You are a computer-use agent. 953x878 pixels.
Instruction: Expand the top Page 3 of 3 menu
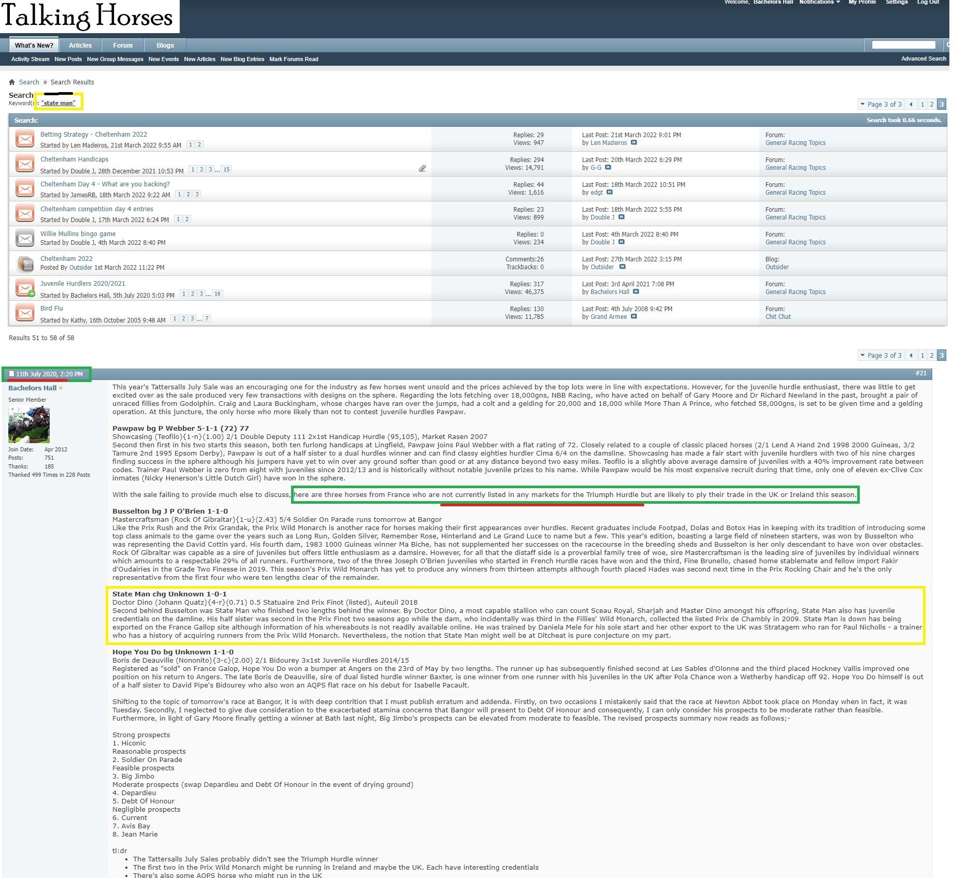point(880,104)
